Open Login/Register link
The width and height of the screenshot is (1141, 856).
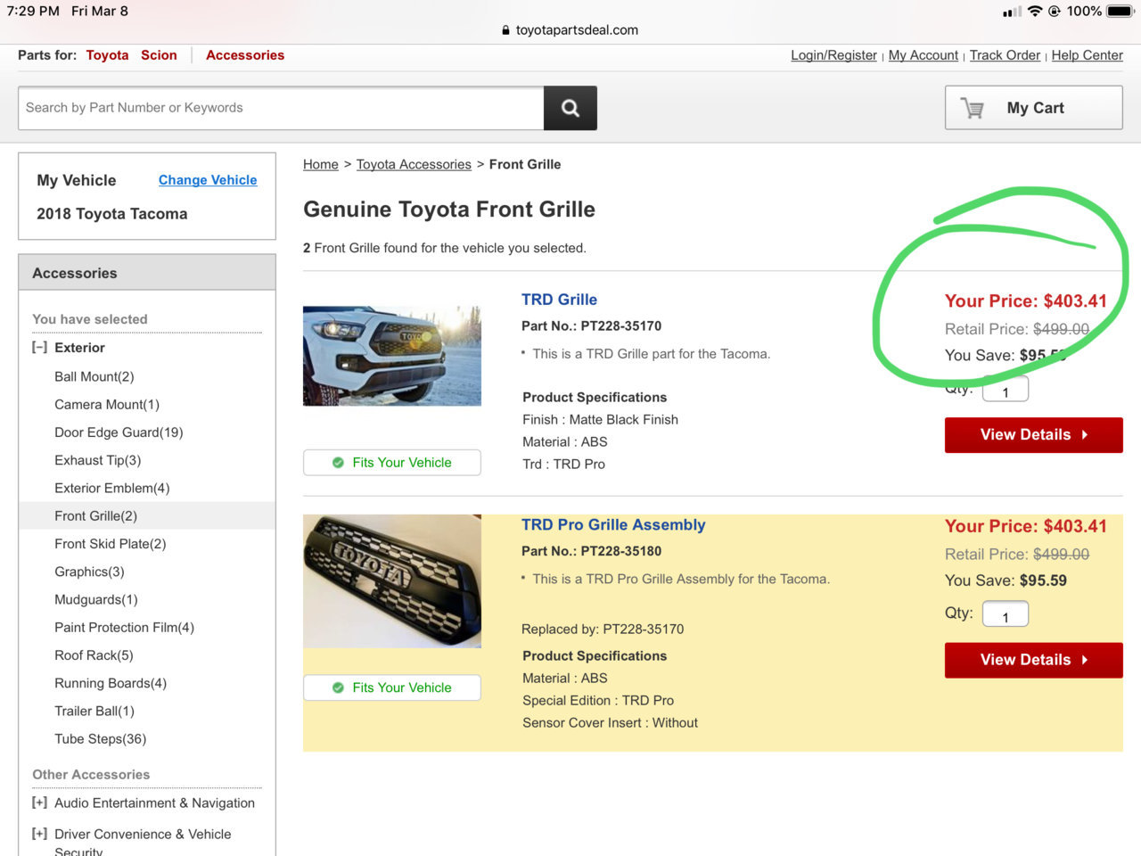pos(833,55)
